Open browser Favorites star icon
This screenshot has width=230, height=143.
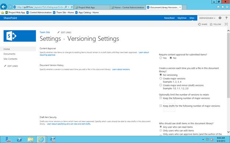coord(223,7)
